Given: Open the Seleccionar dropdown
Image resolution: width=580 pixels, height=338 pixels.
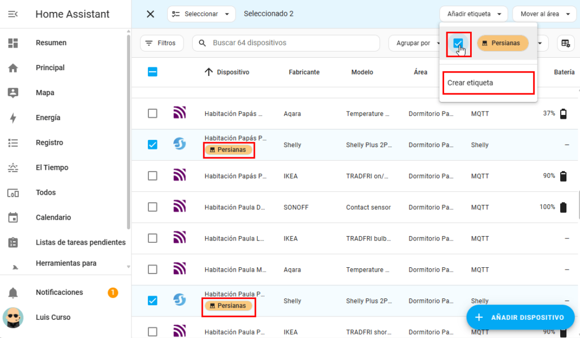Looking at the screenshot, I should (201, 14).
